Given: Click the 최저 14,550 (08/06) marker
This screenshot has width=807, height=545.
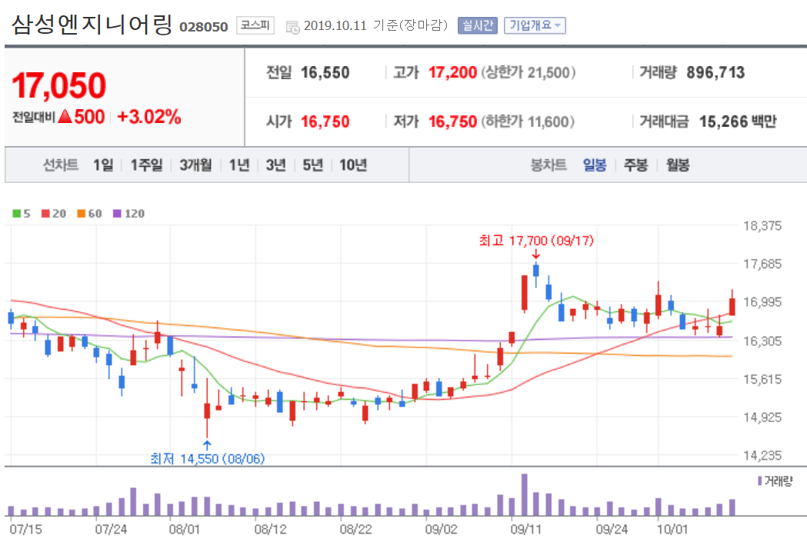Looking at the screenshot, I should [x=207, y=458].
